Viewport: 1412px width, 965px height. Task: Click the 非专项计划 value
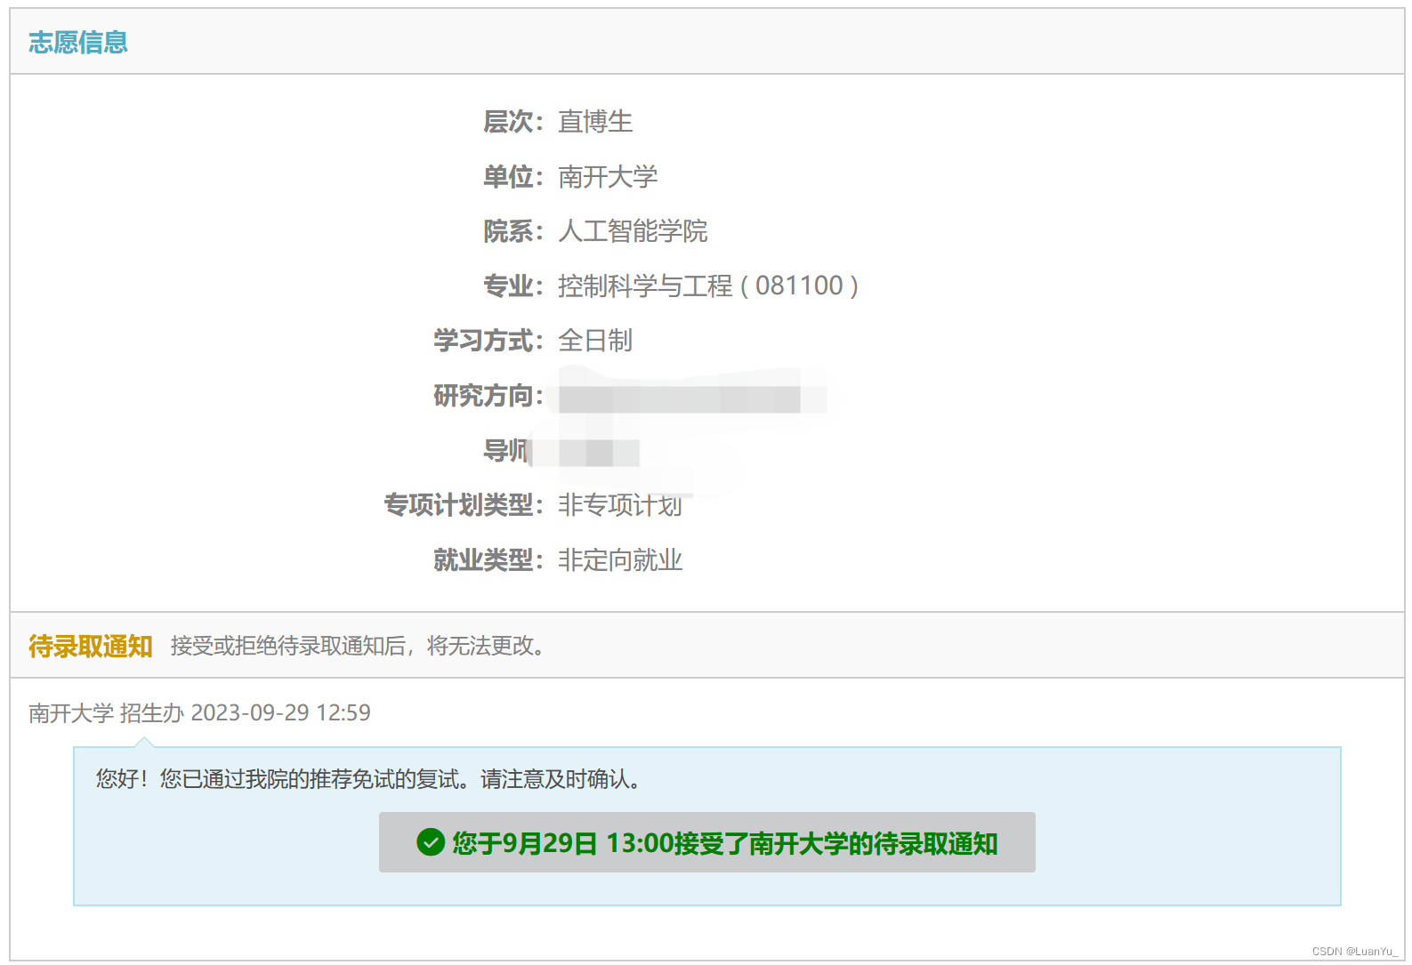tap(620, 505)
